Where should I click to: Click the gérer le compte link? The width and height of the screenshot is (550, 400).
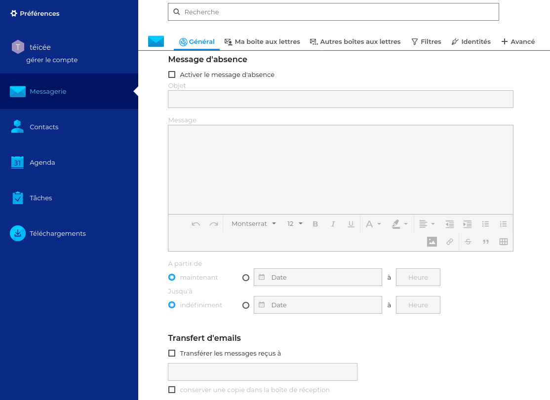(52, 60)
